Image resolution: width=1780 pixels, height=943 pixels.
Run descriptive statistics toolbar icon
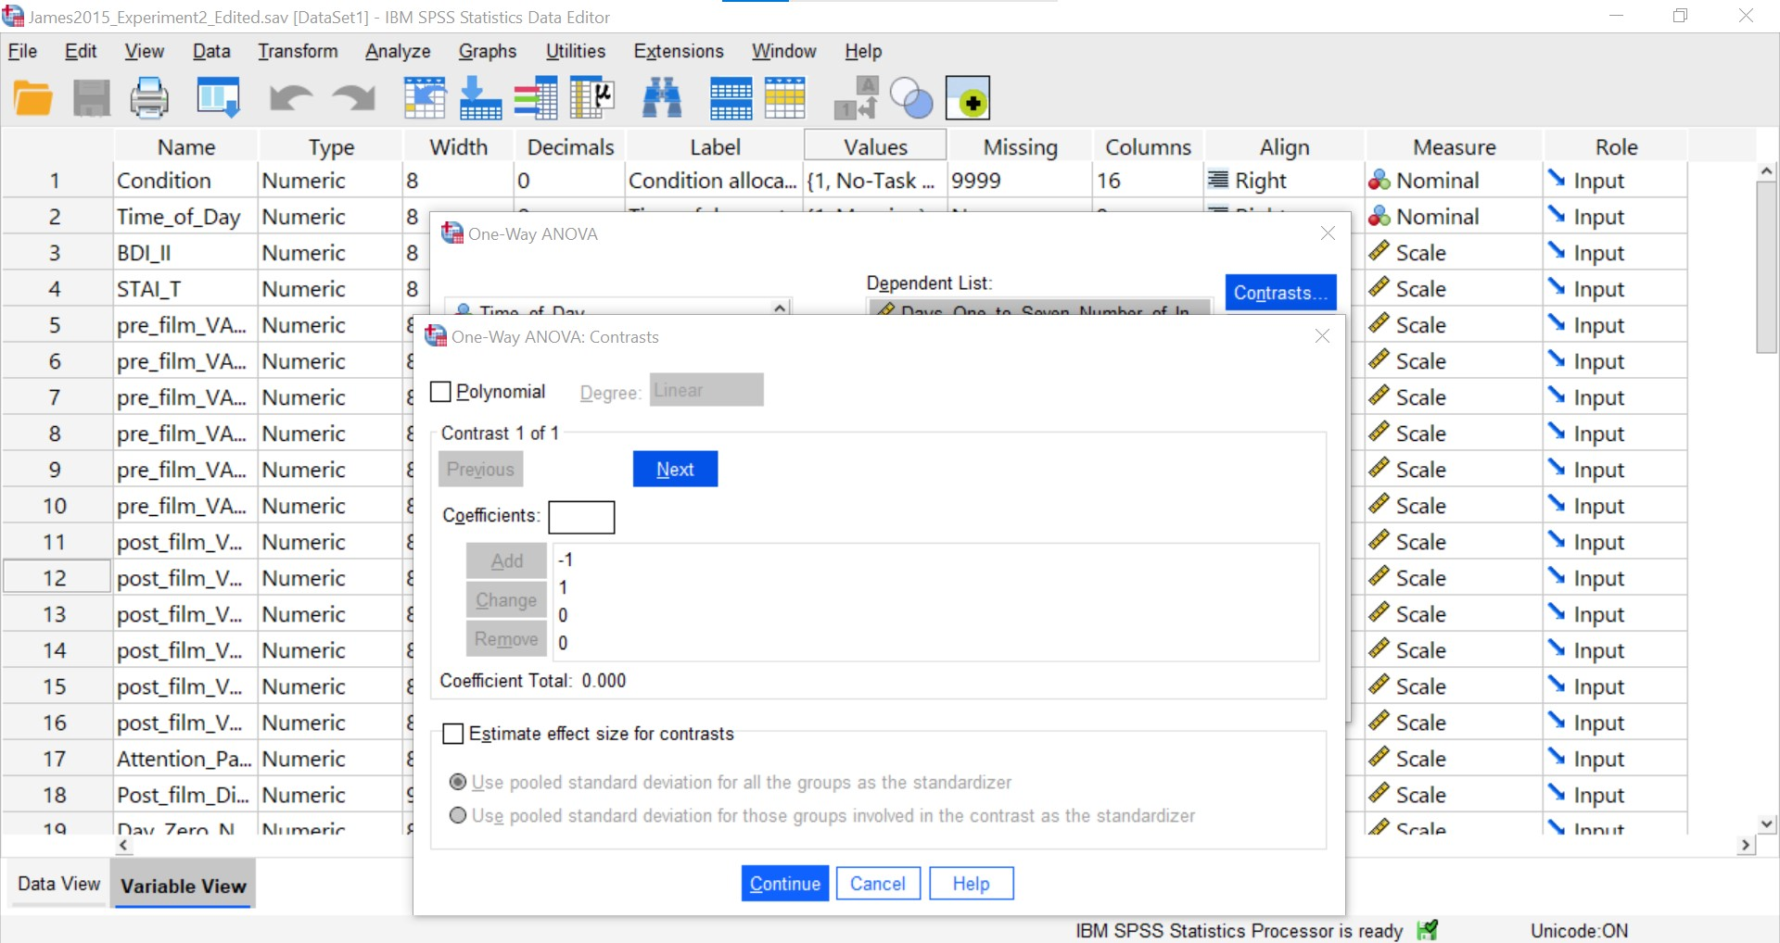[x=592, y=98]
